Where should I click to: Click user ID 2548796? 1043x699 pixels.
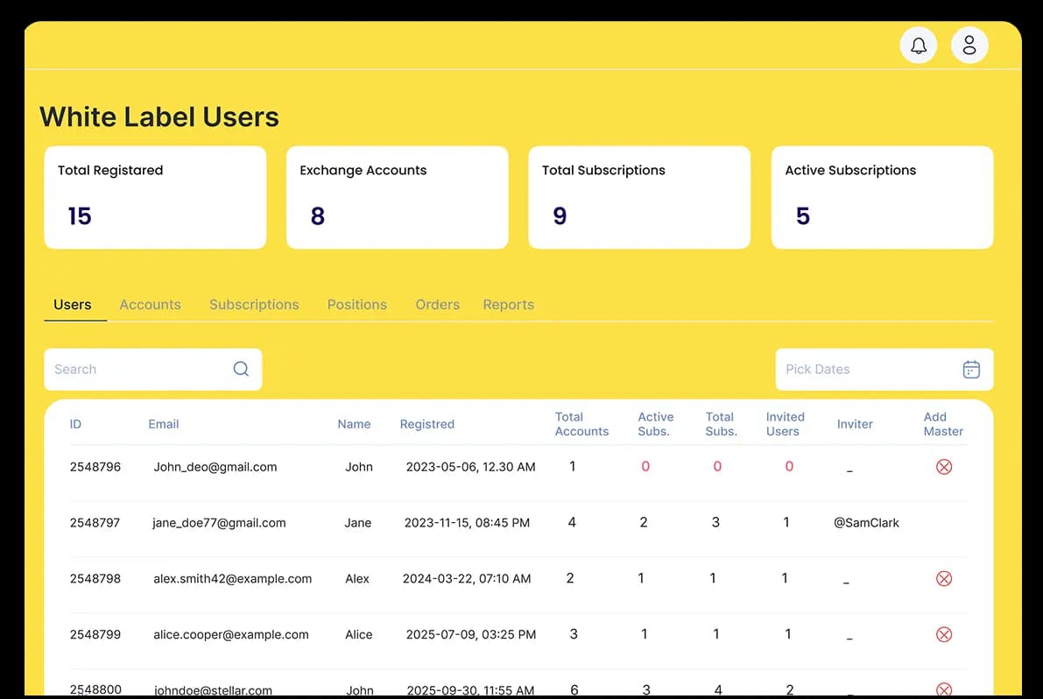tap(95, 467)
